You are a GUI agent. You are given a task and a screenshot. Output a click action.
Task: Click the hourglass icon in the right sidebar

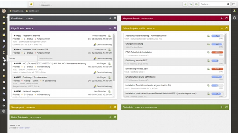click(x=234, y=11)
